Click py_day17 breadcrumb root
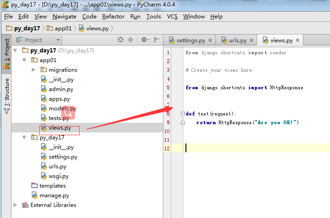Screen dimensions: 330x218 coord(27,28)
